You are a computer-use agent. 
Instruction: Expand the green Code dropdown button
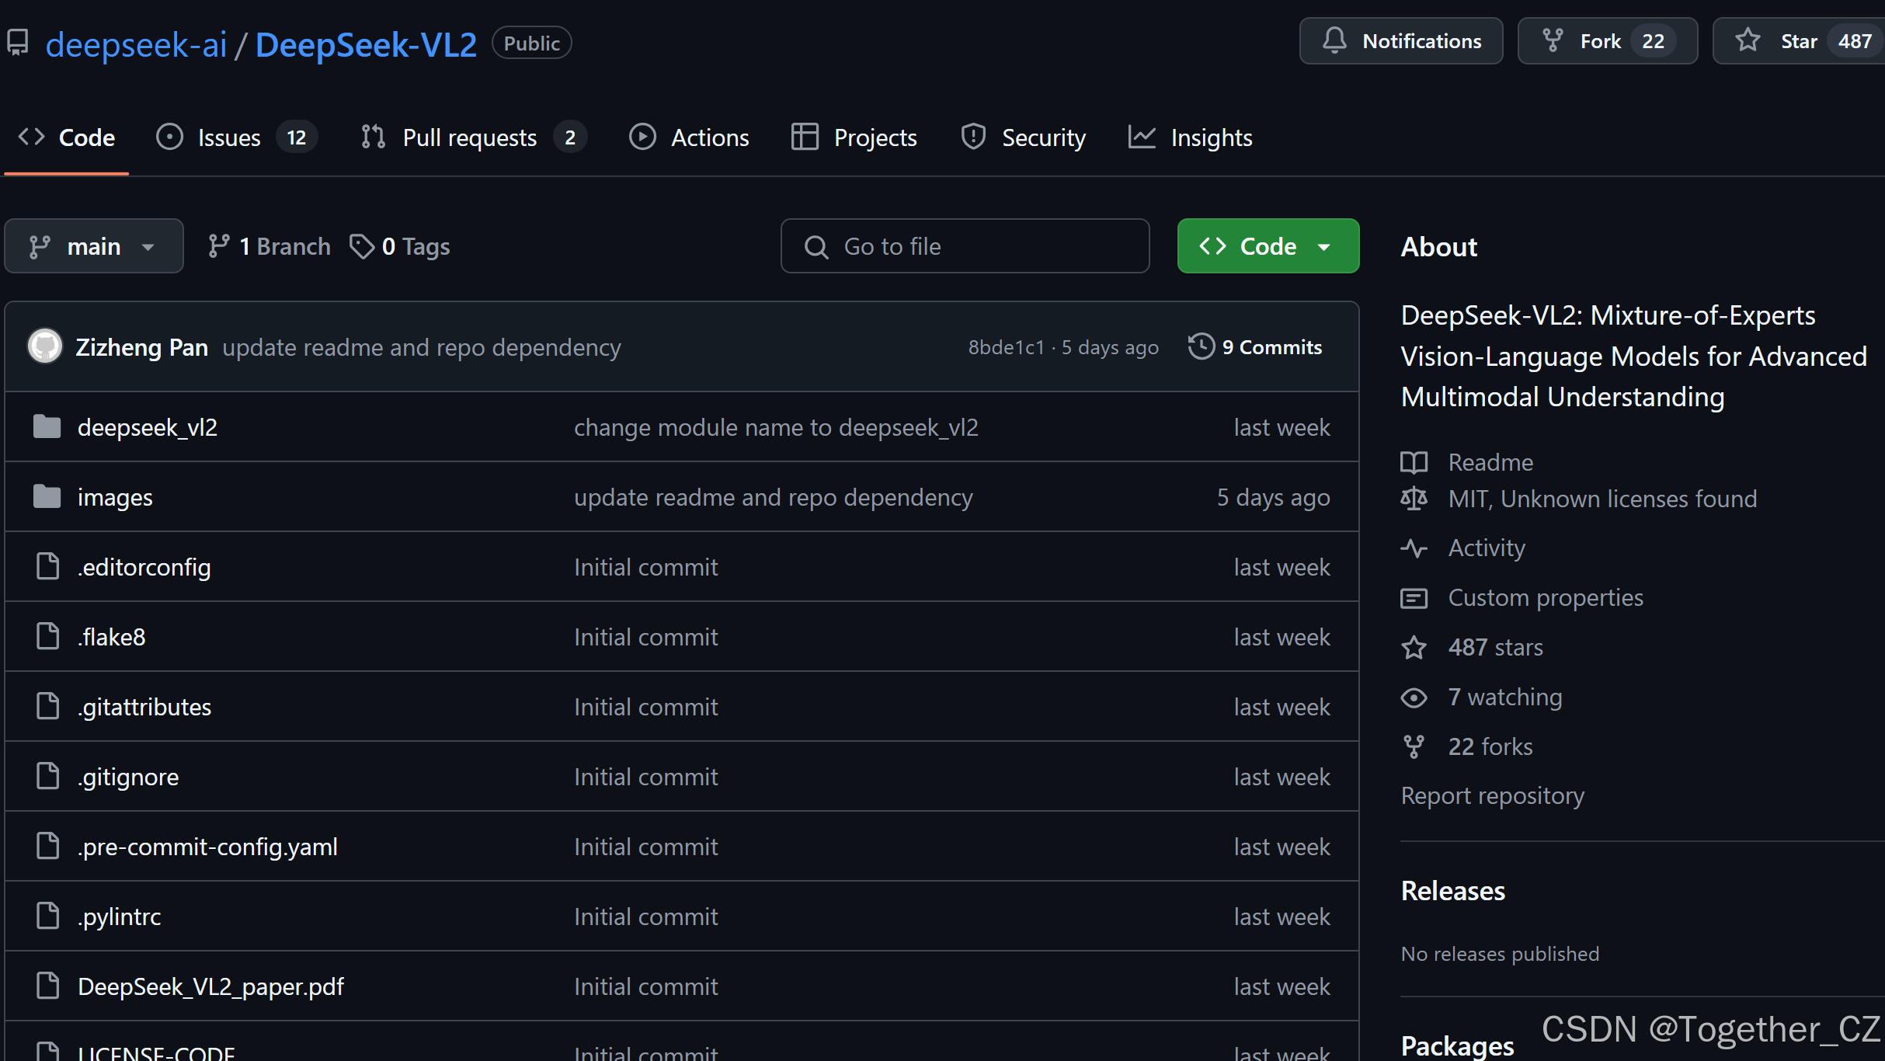tap(1268, 246)
